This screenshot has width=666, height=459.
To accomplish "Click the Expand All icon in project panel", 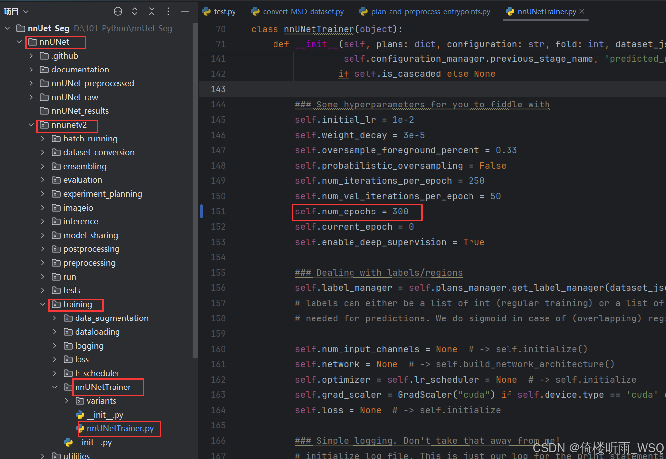I will click(134, 11).
